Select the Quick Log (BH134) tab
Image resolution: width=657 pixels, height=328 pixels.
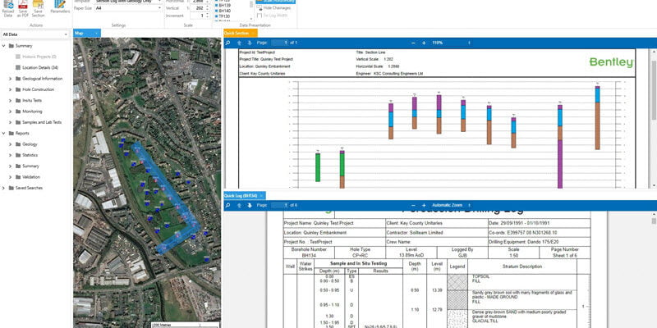(x=245, y=195)
